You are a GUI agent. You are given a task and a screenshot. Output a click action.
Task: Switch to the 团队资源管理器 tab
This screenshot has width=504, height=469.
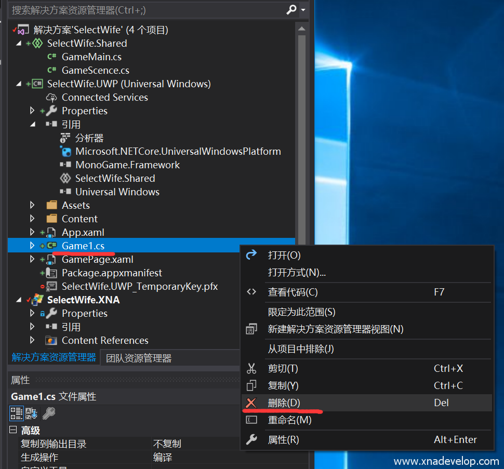pos(139,358)
